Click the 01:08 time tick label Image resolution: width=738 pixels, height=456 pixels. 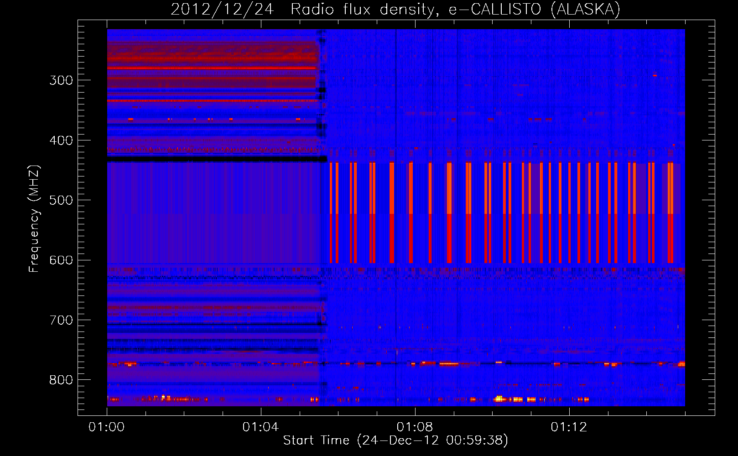pyautogui.click(x=415, y=427)
